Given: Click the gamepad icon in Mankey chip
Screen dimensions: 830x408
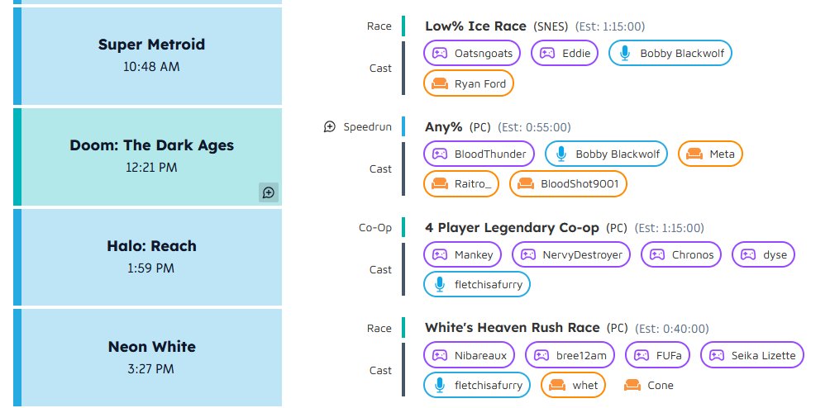Looking at the screenshot, I should [x=440, y=254].
